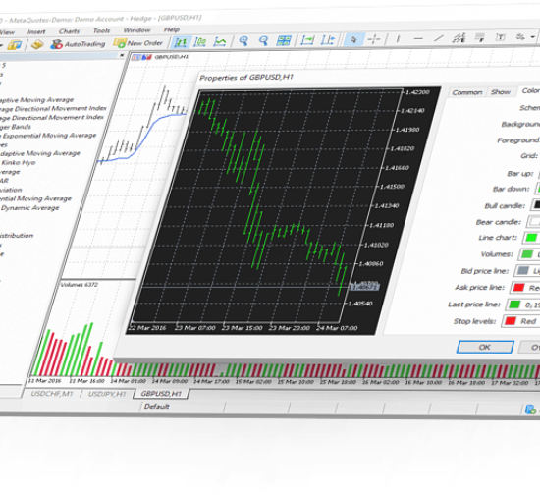The height and width of the screenshot is (499, 540).
Task: Click the green Line chart color swatch
Action: click(x=531, y=238)
